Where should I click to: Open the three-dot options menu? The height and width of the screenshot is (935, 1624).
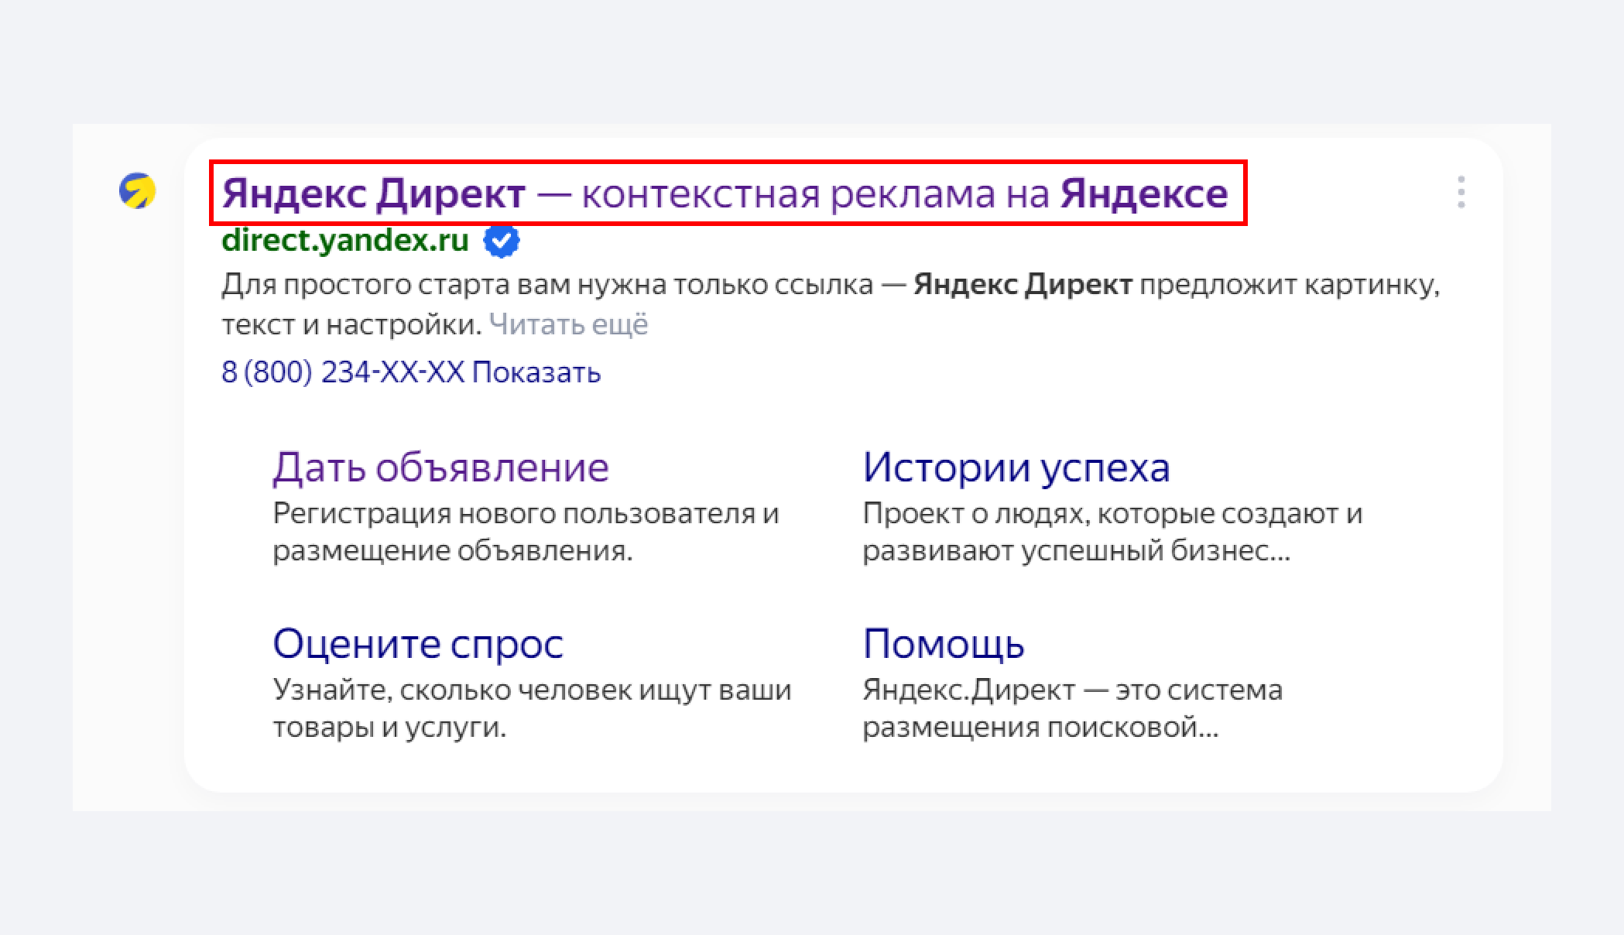click(x=1461, y=192)
